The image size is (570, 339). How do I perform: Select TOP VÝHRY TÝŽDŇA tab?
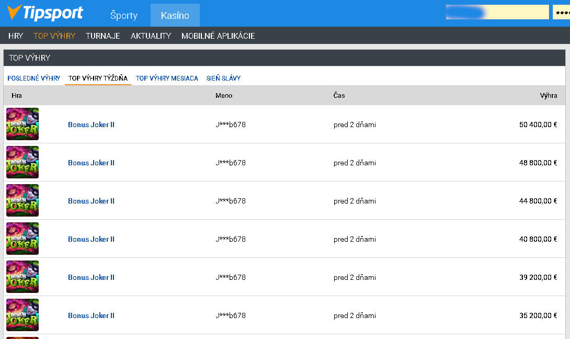tap(98, 78)
